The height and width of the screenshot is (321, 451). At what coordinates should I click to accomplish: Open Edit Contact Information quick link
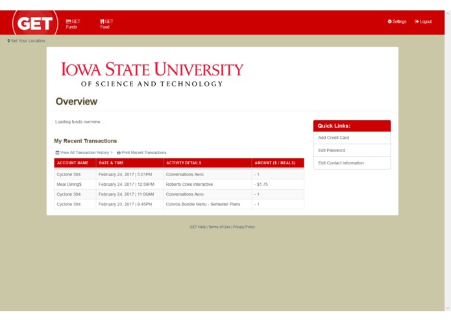[352, 163]
